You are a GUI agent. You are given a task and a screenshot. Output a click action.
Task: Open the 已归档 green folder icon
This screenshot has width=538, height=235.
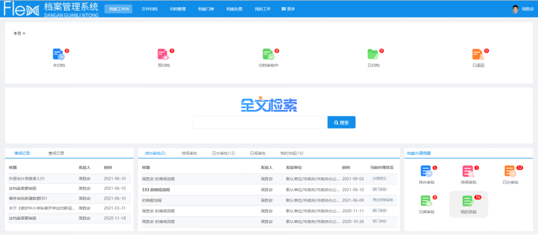point(373,55)
